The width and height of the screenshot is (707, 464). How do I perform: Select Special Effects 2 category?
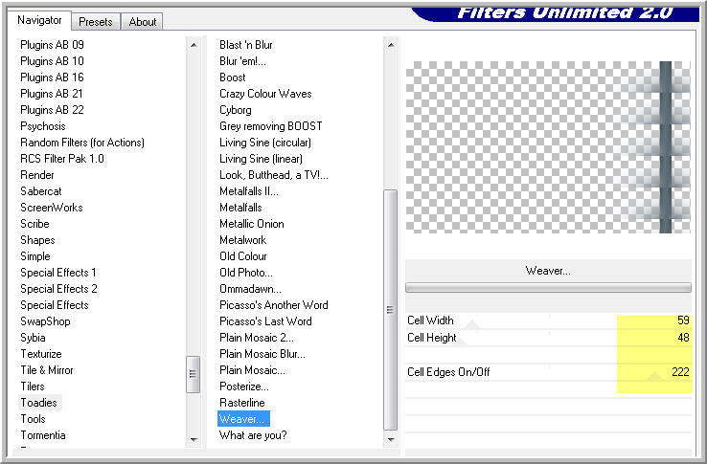coord(58,289)
